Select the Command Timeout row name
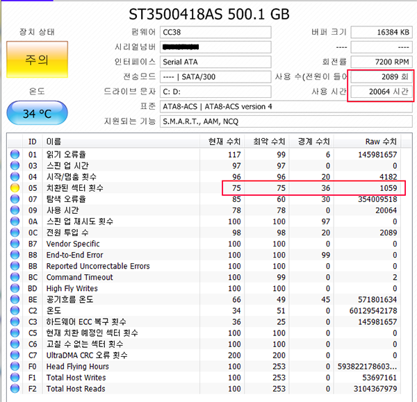 pos(79,277)
